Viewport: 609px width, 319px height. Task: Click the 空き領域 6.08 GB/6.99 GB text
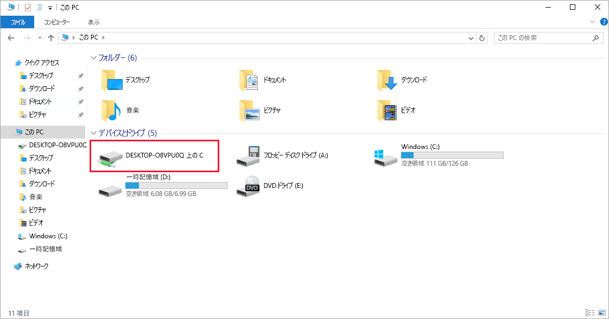161,194
